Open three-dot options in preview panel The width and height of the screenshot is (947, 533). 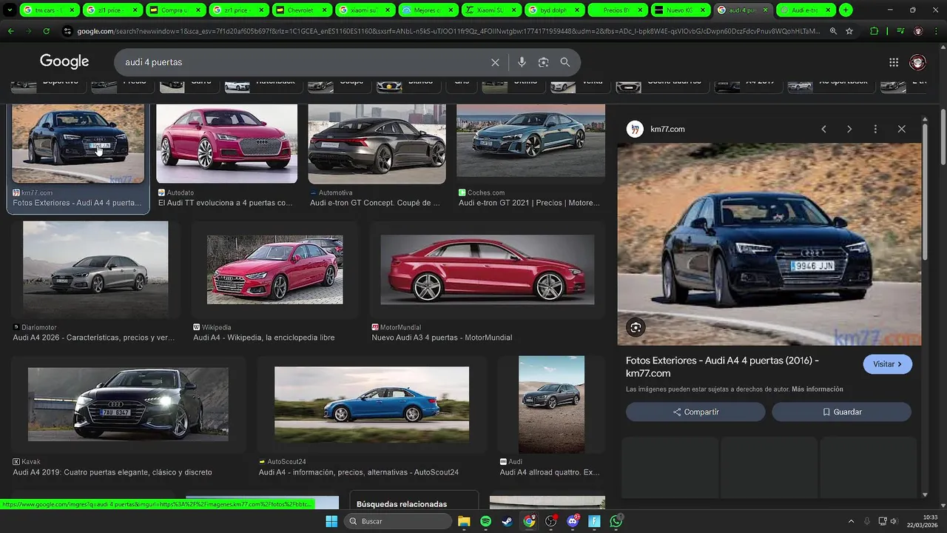click(x=875, y=129)
